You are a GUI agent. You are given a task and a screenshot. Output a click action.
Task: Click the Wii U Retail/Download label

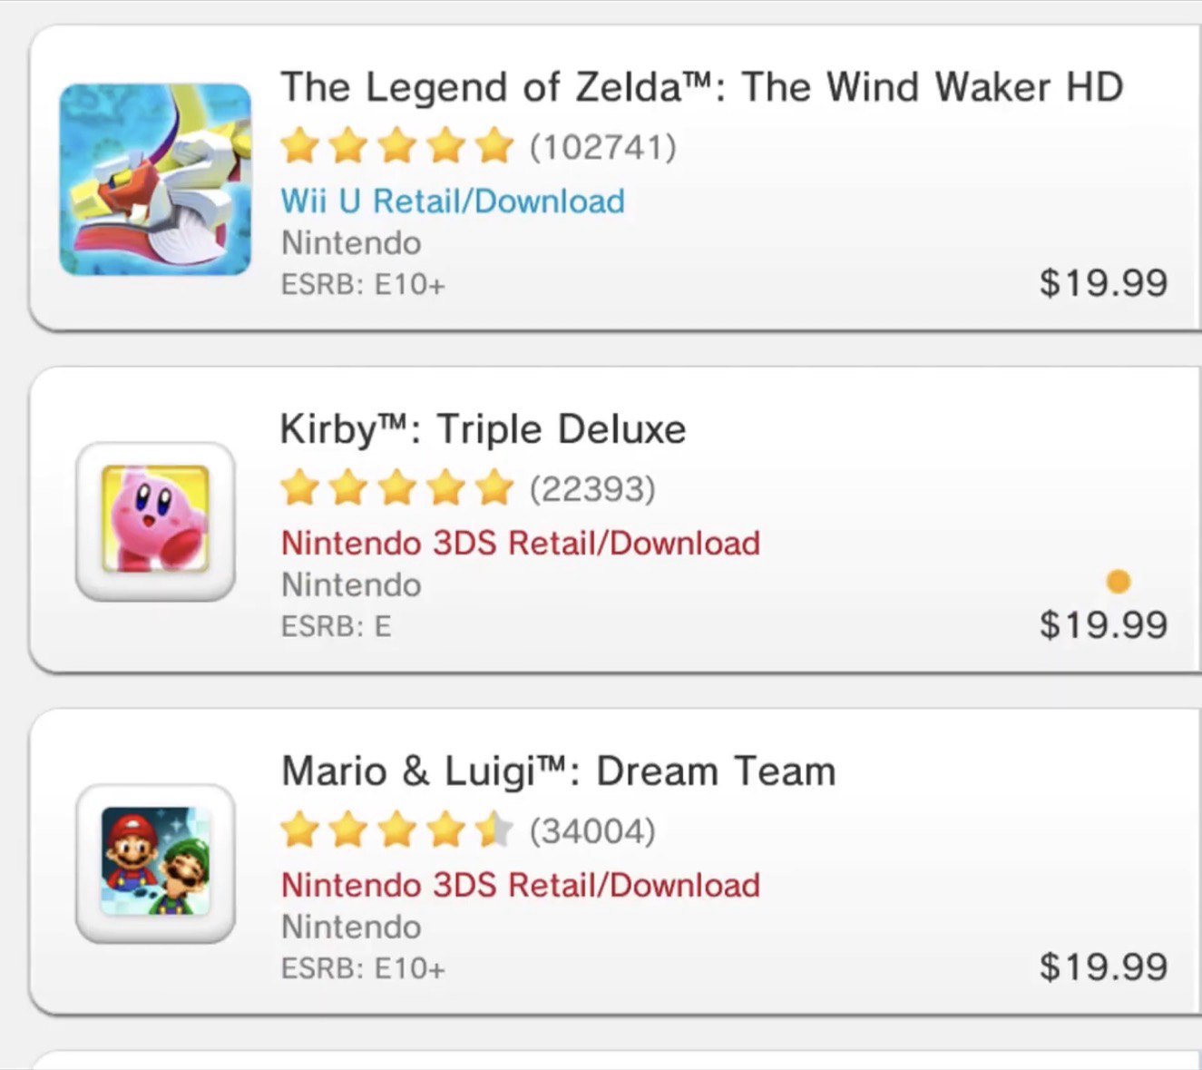pyautogui.click(x=453, y=201)
